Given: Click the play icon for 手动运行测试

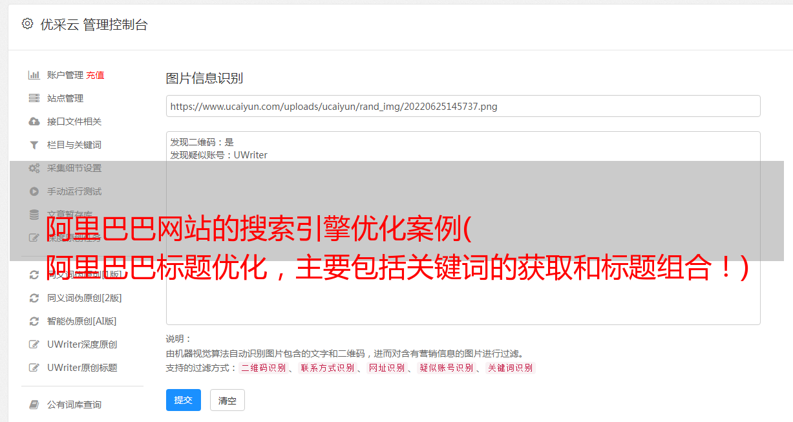Looking at the screenshot, I should click(x=34, y=191).
